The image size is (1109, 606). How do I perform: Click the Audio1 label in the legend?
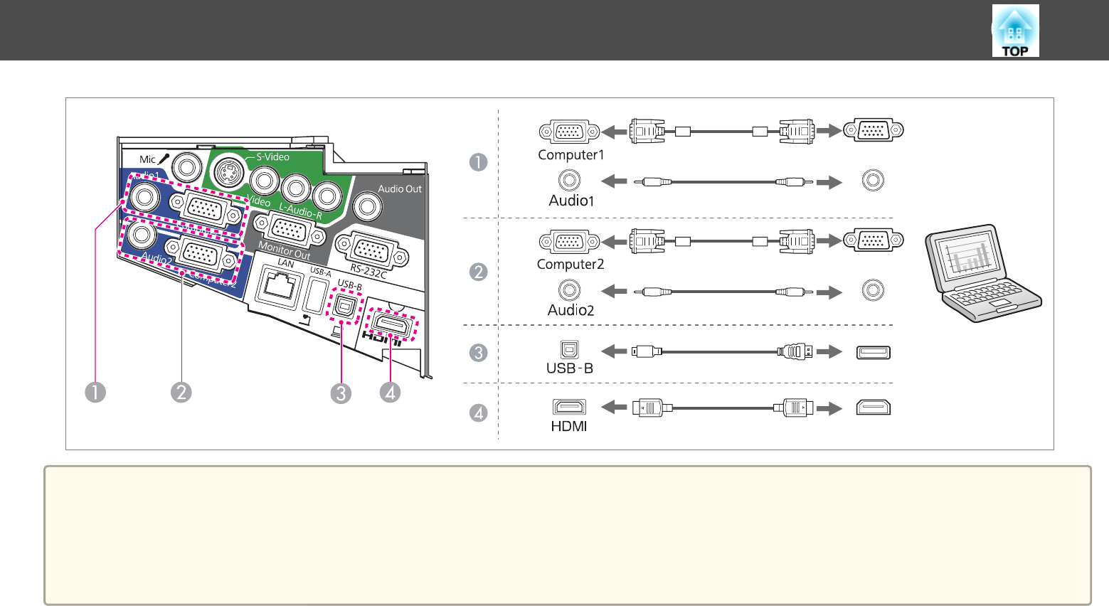[x=571, y=201]
